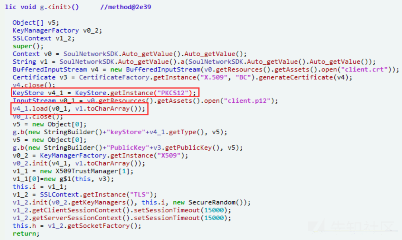Click the "X509" KeyManagerFactory string
This screenshot has width=402, height=240.
169,156
